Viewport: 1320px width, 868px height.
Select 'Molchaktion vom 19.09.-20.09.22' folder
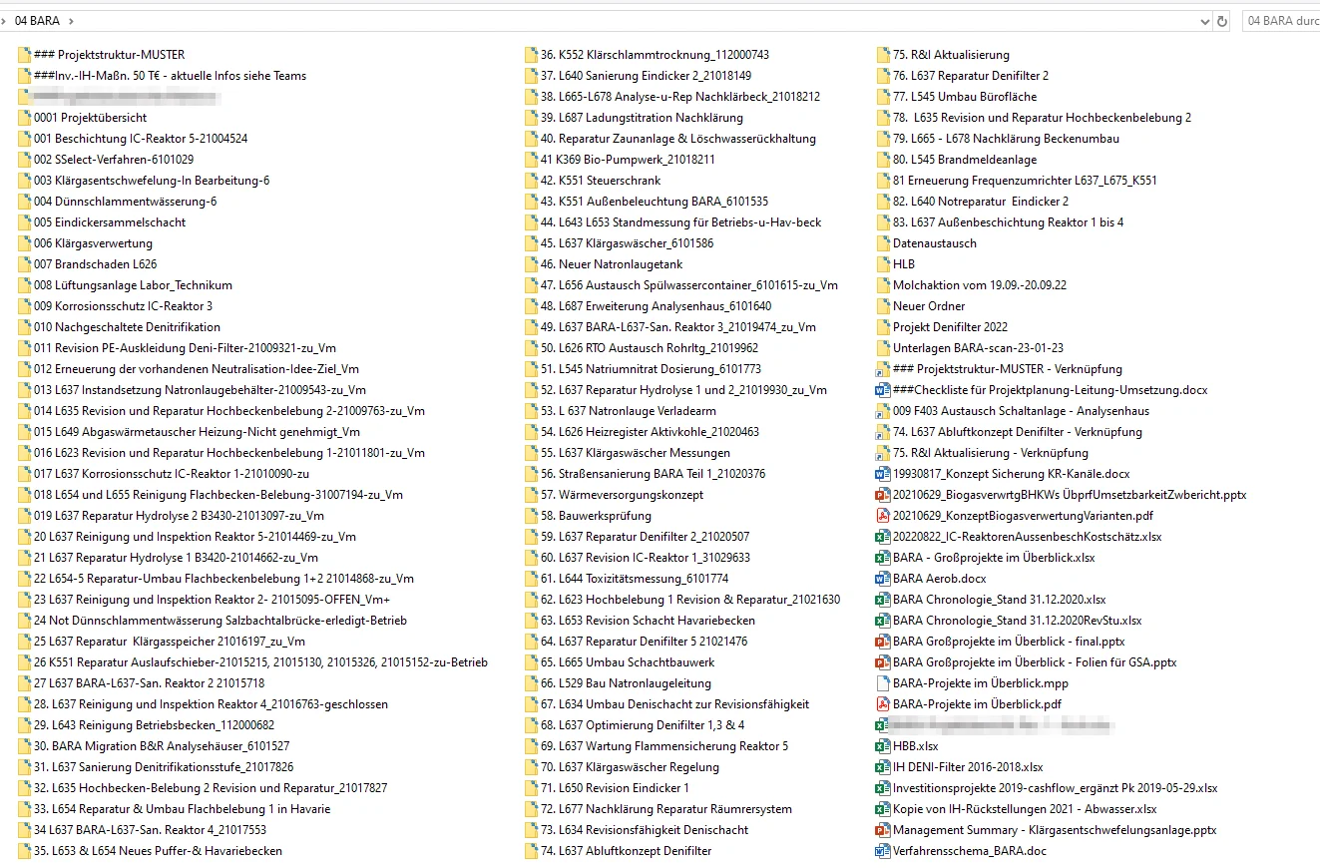[980, 285]
